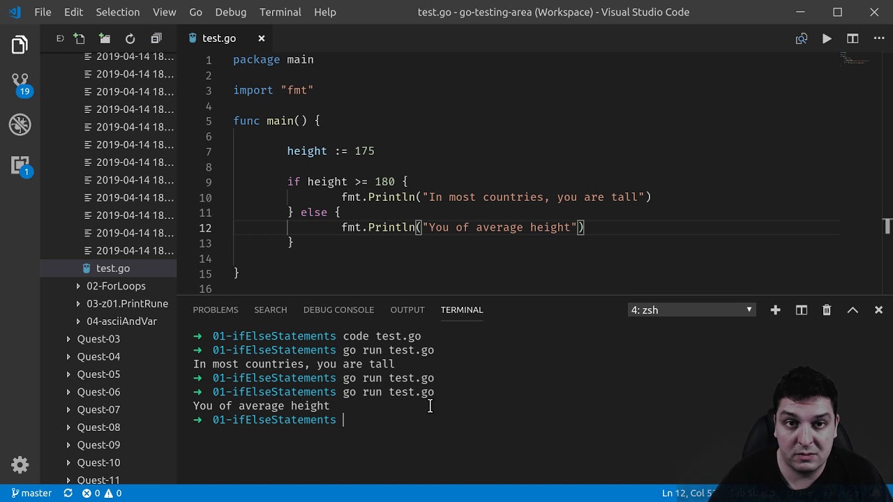Show errors and warnings count in status bar
893x502 pixels.
(x=102, y=493)
